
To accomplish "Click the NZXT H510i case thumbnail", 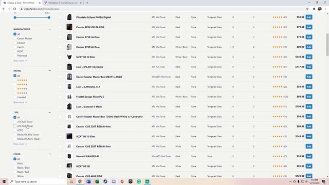I will [69, 166].
